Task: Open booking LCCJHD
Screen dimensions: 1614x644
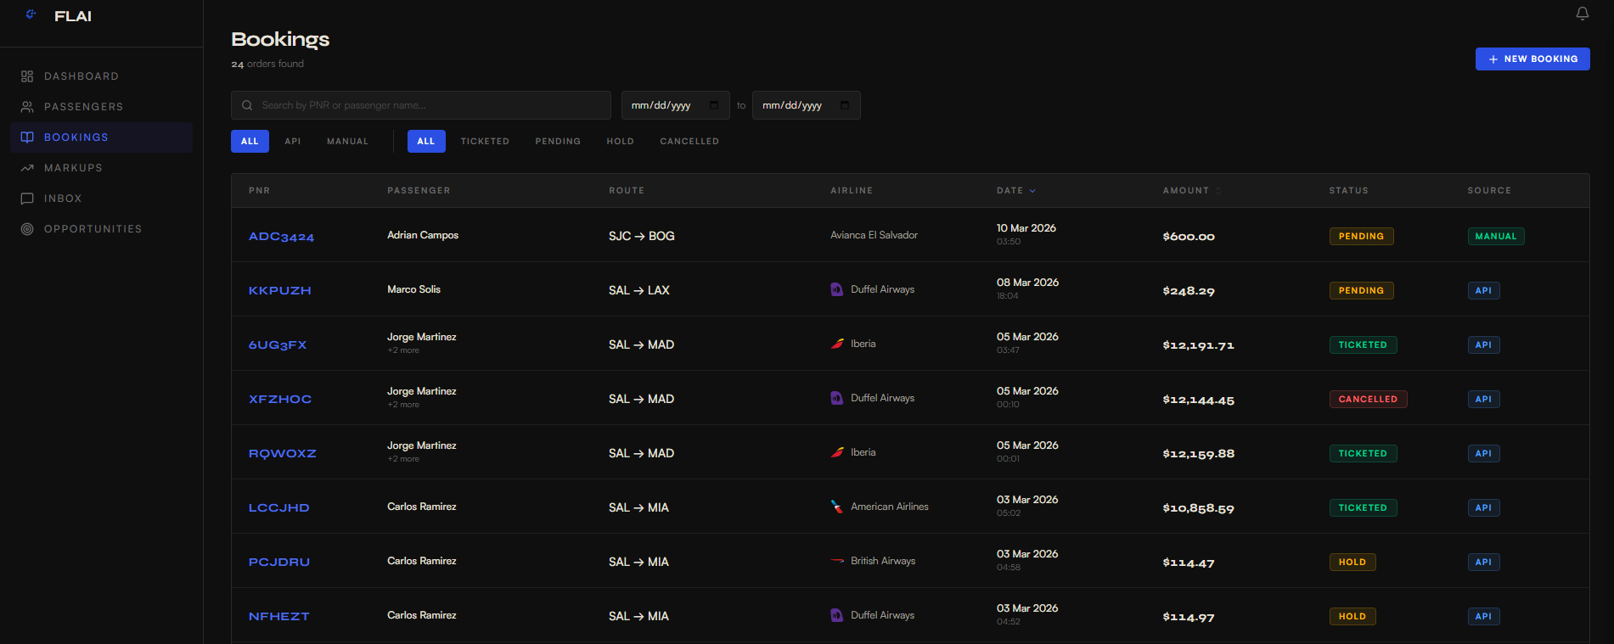Action: point(278,508)
